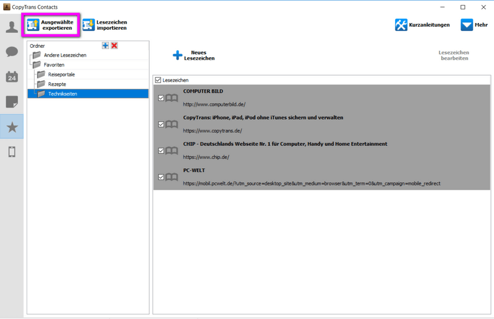
Task: Click Ausgewählte exportieren button
Action: click(x=50, y=25)
